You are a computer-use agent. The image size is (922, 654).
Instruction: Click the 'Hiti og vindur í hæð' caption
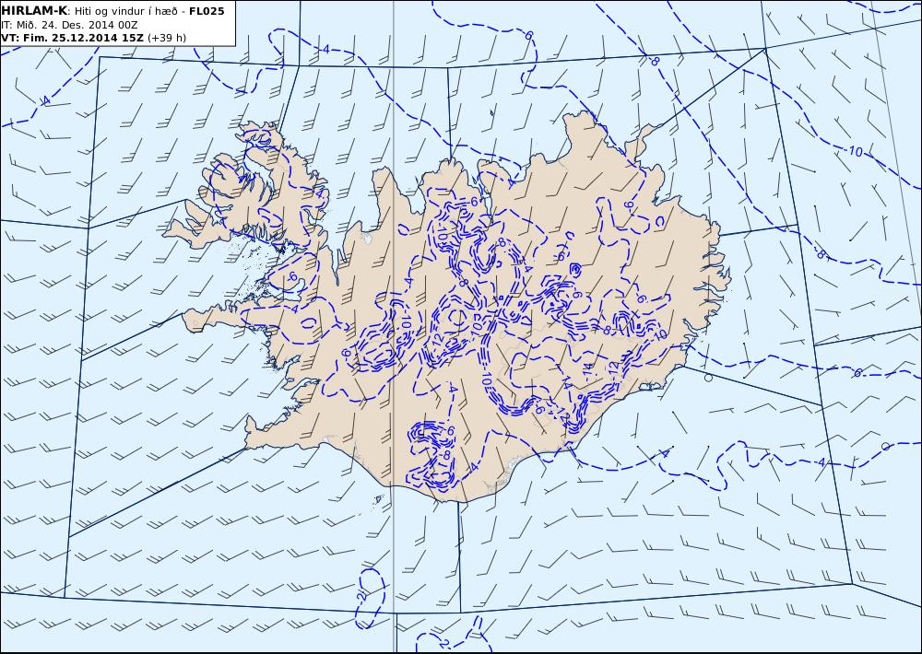click(x=125, y=11)
